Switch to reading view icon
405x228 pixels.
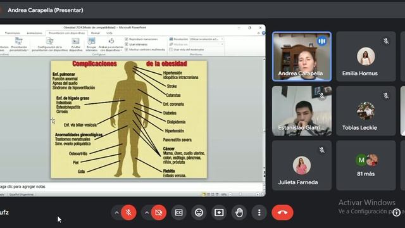tap(213, 194)
